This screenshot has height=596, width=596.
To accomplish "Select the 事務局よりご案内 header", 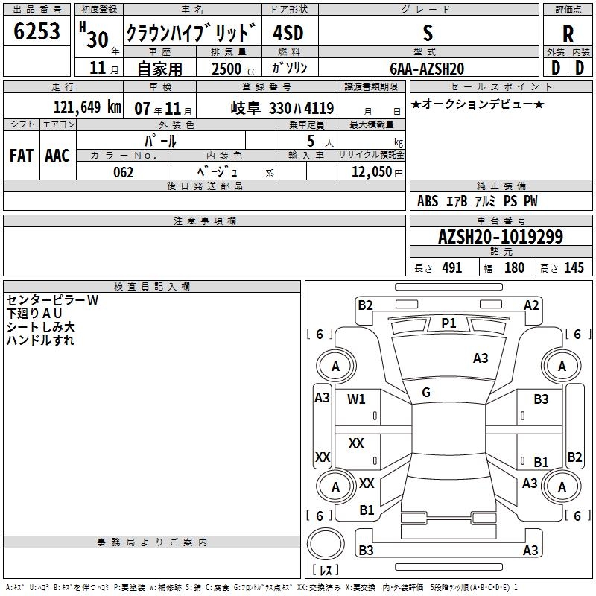I will tap(152, 542).
